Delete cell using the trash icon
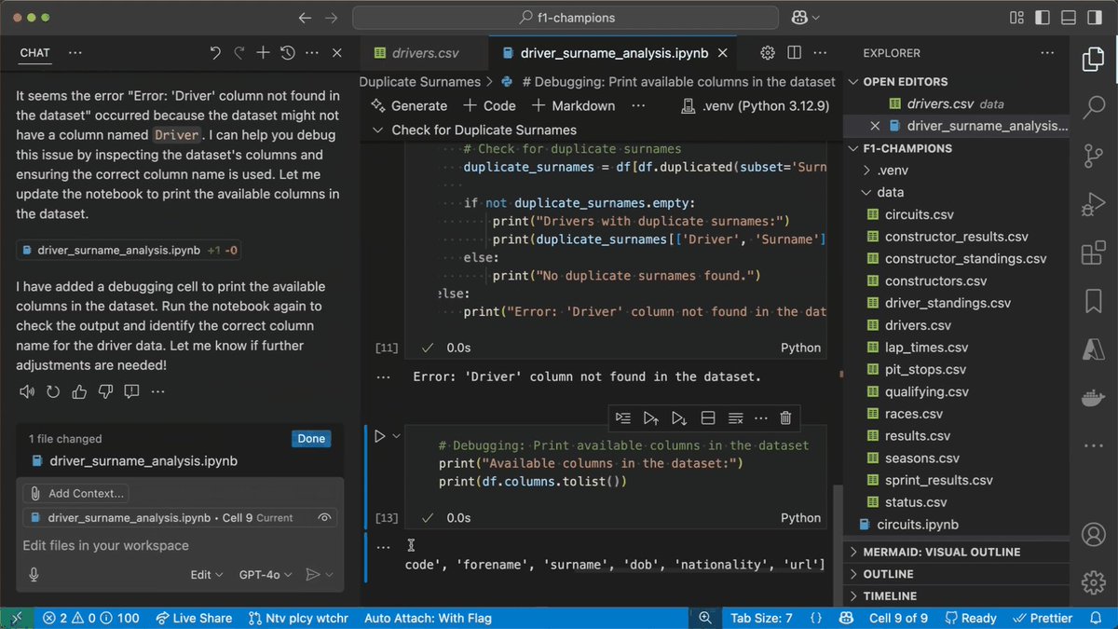Image resolution: width=1118 pixels, height=629 pixels. pyautogui.click(x=785, y=417)
